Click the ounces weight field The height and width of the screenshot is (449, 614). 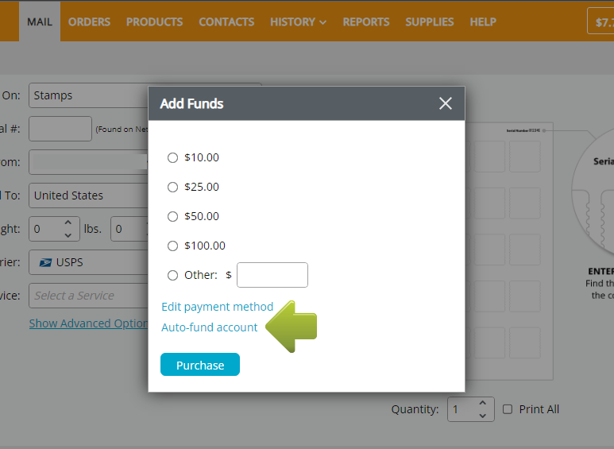coord(129,229)
